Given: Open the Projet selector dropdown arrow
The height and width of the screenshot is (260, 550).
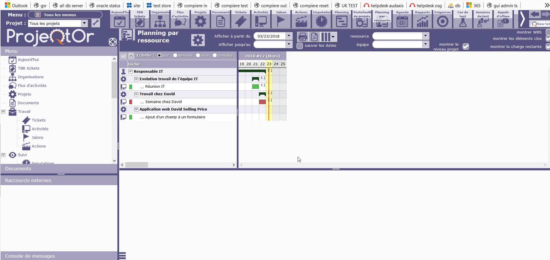Looking at the screenshot, I should click(85, 23).
